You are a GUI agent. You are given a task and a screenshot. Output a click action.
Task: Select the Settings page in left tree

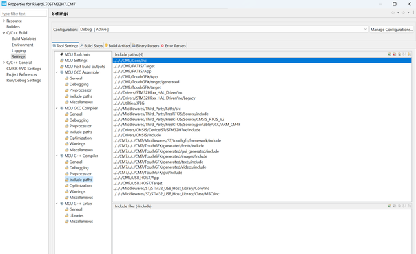click(19, 56)
